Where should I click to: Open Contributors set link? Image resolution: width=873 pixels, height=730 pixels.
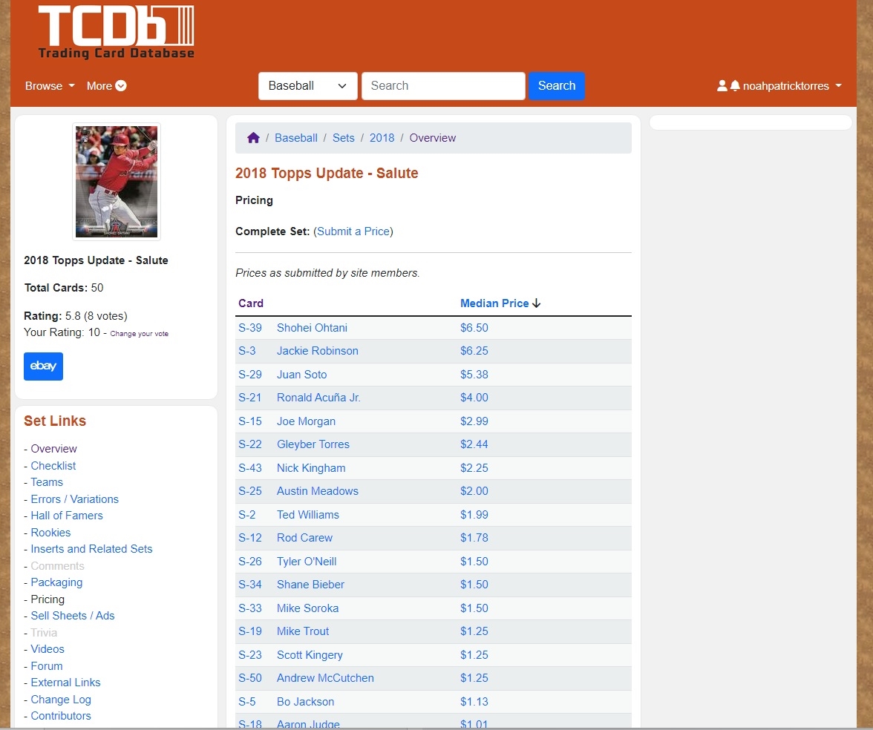tap(61, 715)
